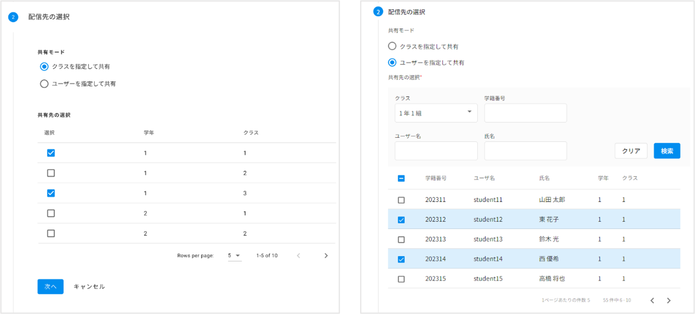The height and width of the screenshot is (314, 695).
Task: Click the 1-5 of 10 pagination text
Action: click(x=267, y=256)
